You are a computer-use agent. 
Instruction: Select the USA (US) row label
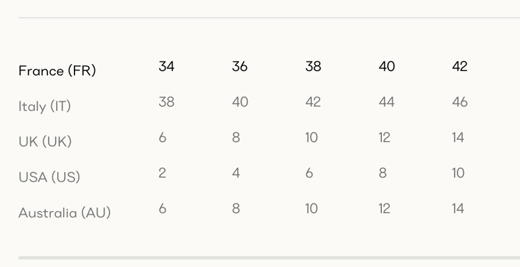[49, 177]
